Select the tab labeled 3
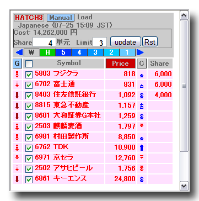This screenshot has width=199, height=201. pos(95,52)
